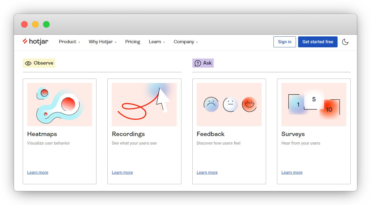Click the 'Discover how users feel' text
The image size is (371, 205).
coord(219,143)
